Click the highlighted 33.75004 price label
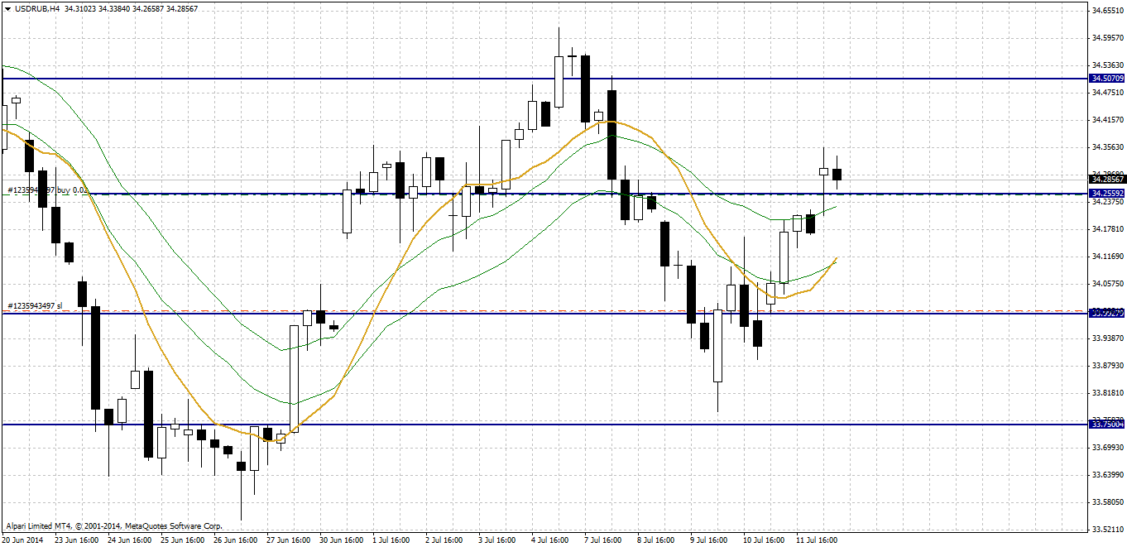Viewport: 1127px width, 547px height. click(1107, 425)
